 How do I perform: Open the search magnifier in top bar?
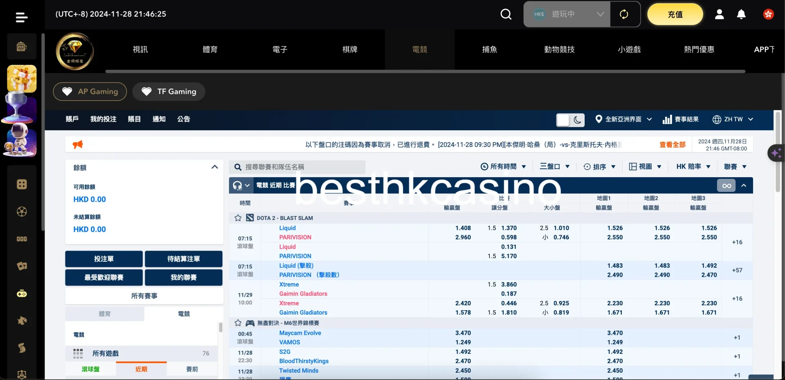click(506, 14)
